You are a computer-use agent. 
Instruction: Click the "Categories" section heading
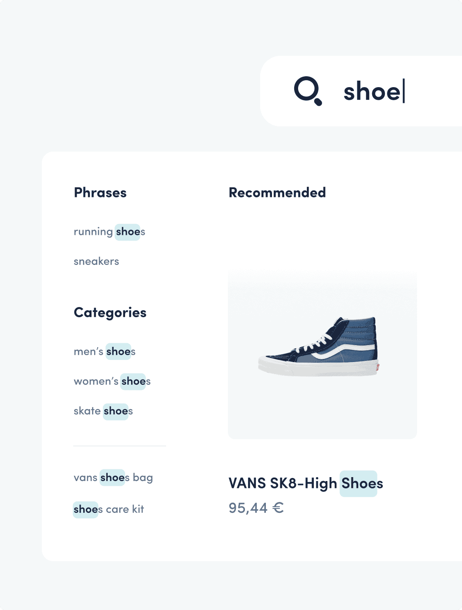tap(110, 312)
